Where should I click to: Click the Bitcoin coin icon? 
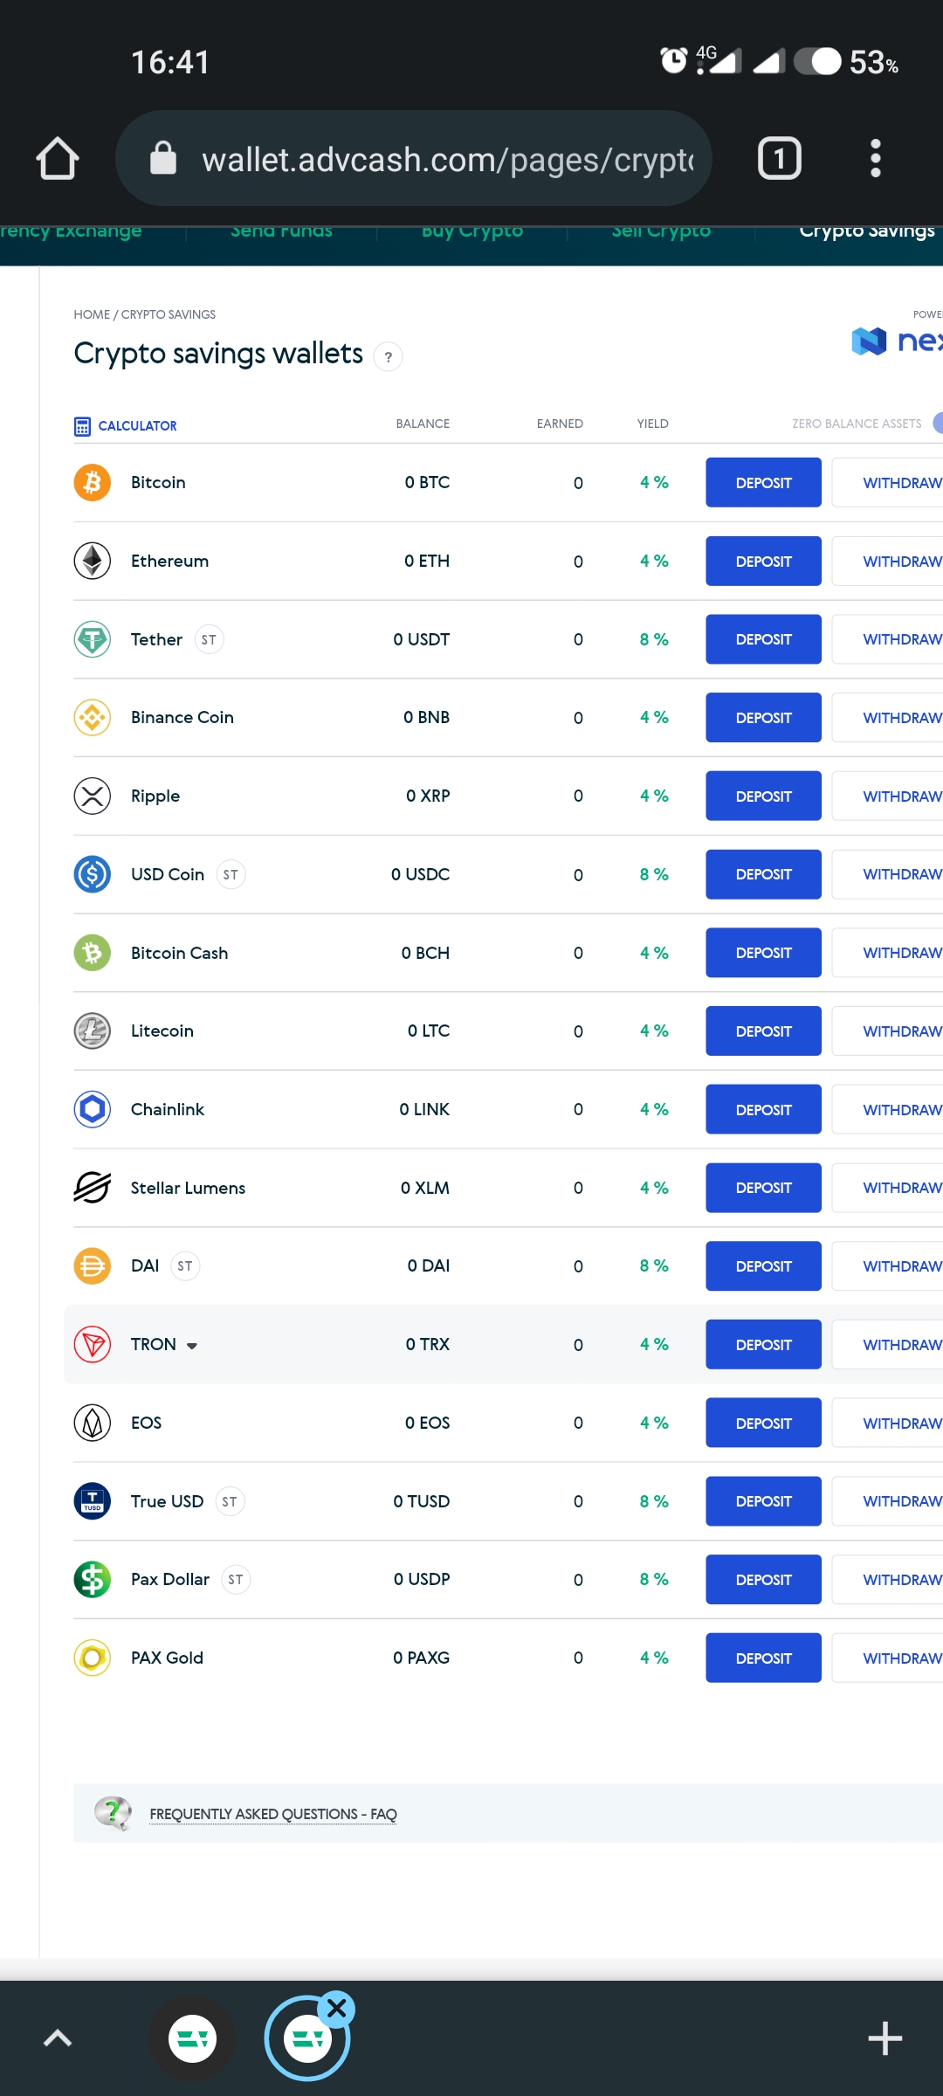pos(93,482)
